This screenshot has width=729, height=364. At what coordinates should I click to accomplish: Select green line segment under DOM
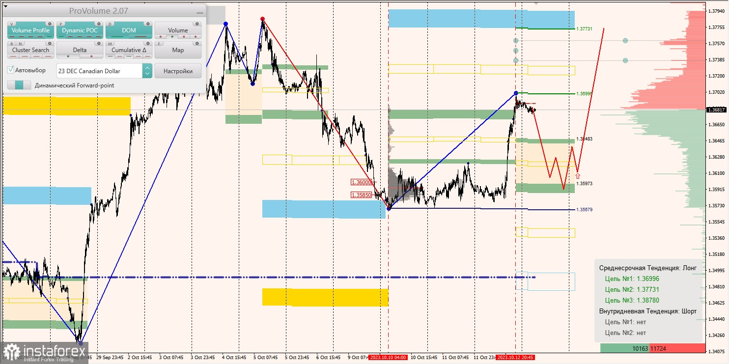click(x=118, y=37)
